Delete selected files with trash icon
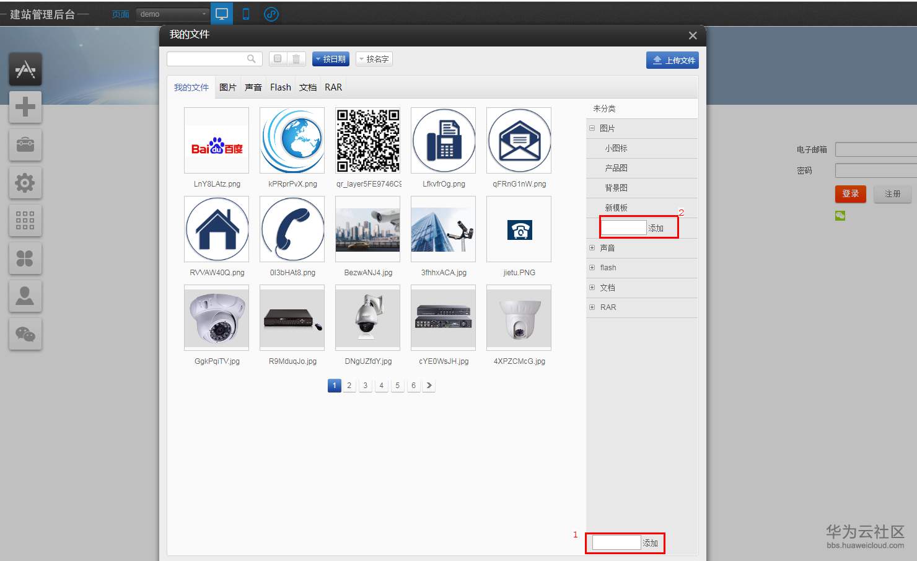917x561 pixels. pos(296,59)
